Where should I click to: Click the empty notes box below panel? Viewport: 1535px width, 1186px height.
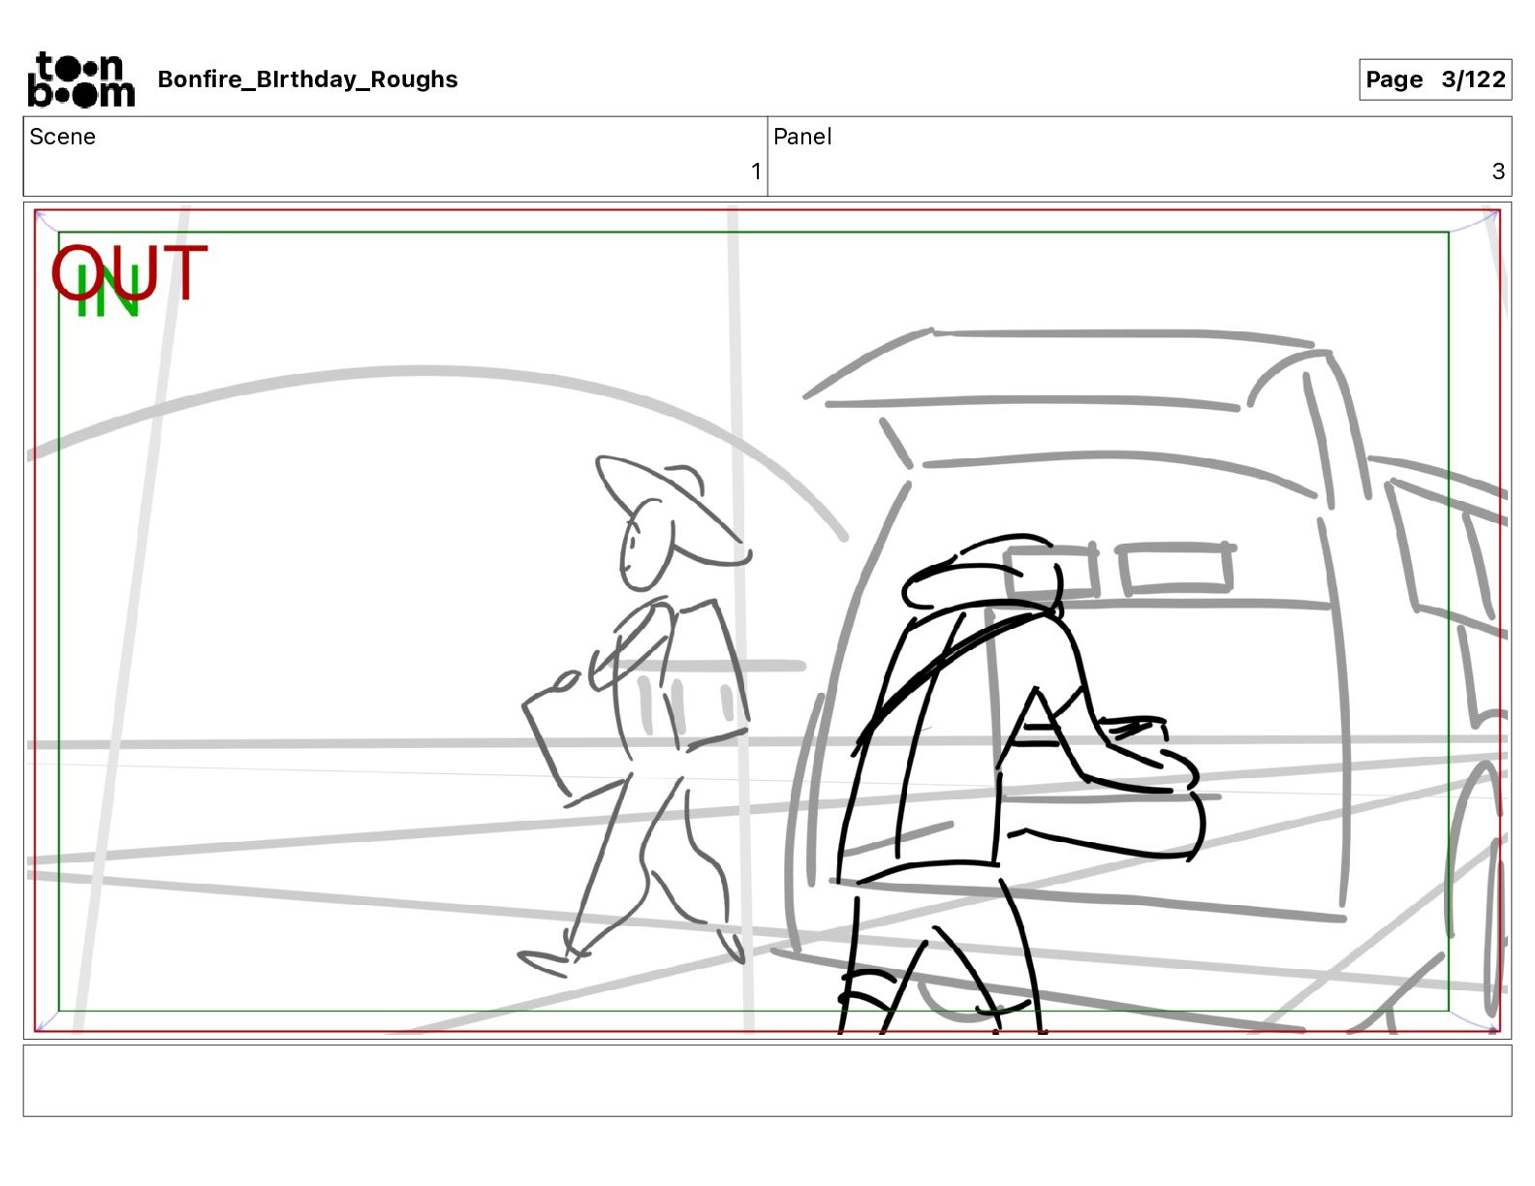coord(767,1080)
